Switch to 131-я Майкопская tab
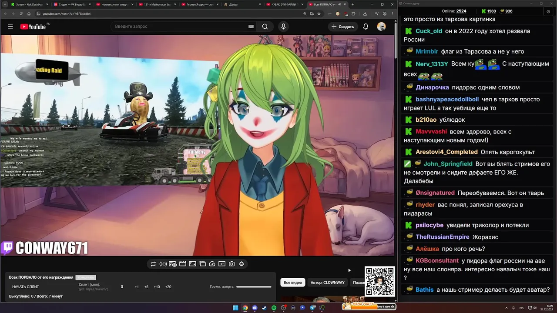 click(x=157, y=4)
